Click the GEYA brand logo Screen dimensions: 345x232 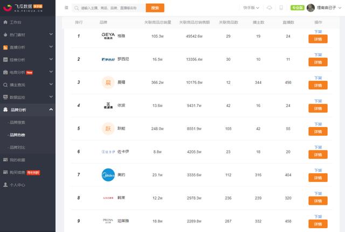coord(108,36)
